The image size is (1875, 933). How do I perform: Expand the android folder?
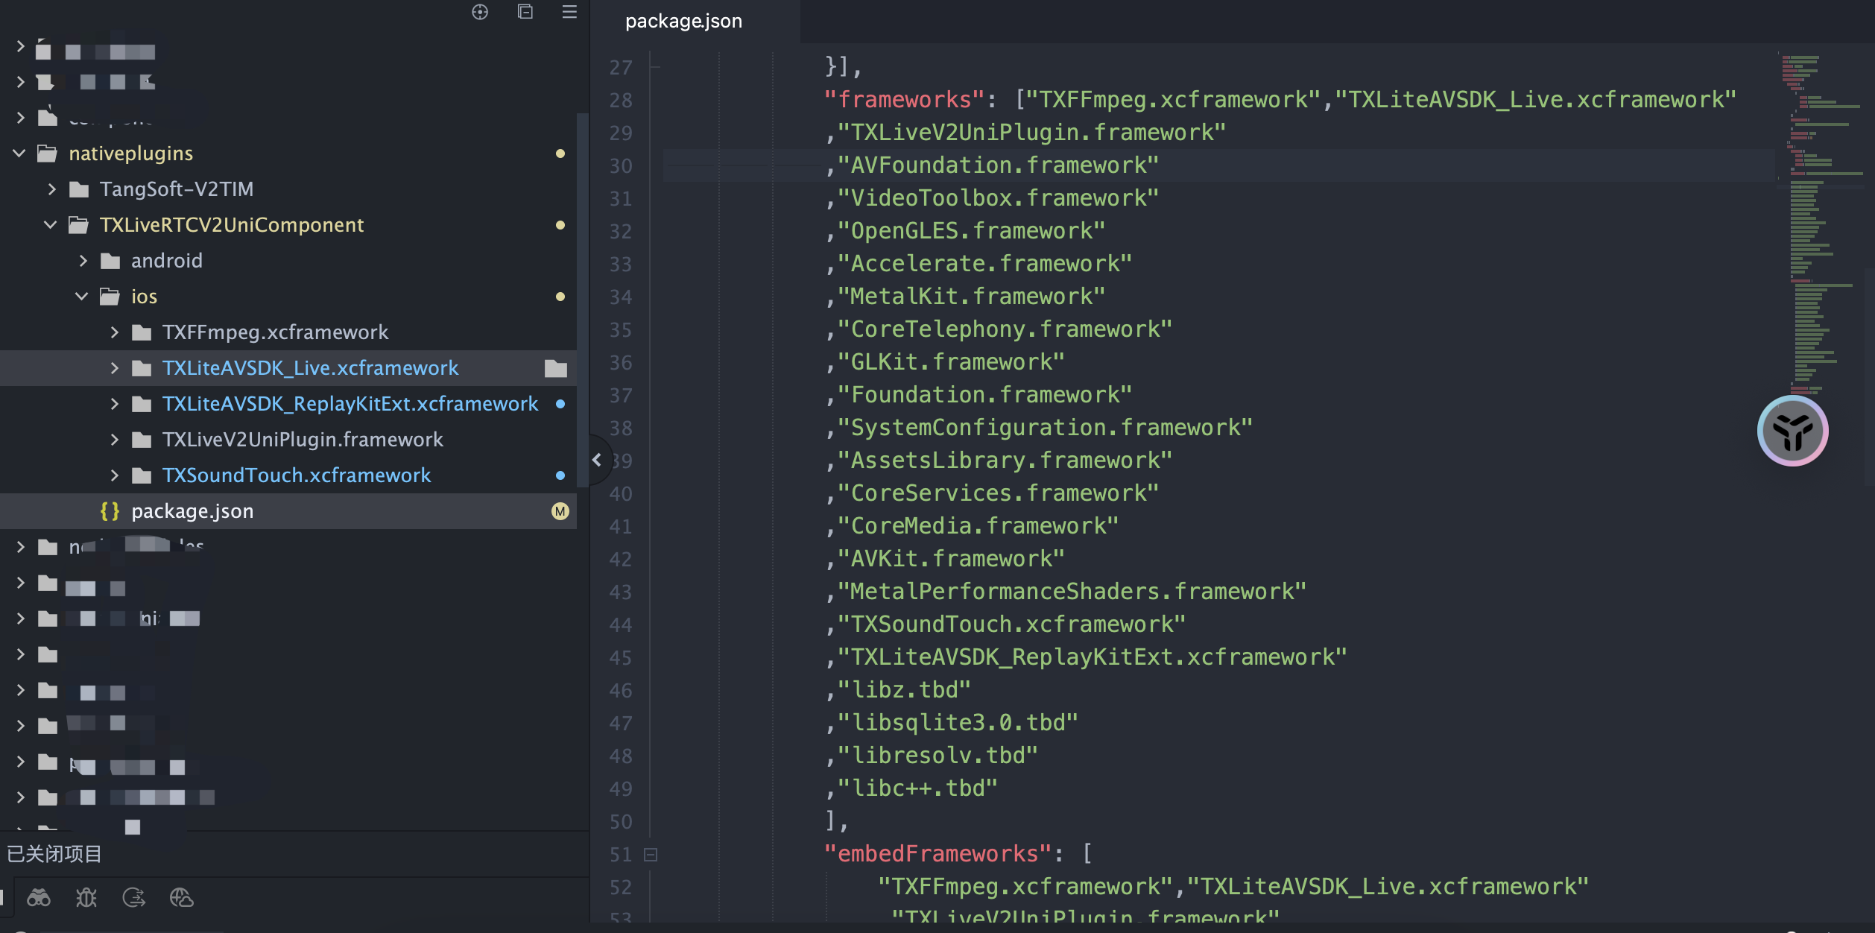tap(83, 261)
